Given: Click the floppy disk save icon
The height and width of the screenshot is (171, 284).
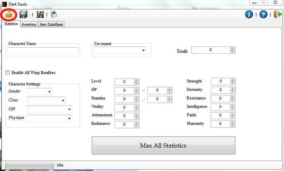Looking at the screenshot, I should click(24, 14).
